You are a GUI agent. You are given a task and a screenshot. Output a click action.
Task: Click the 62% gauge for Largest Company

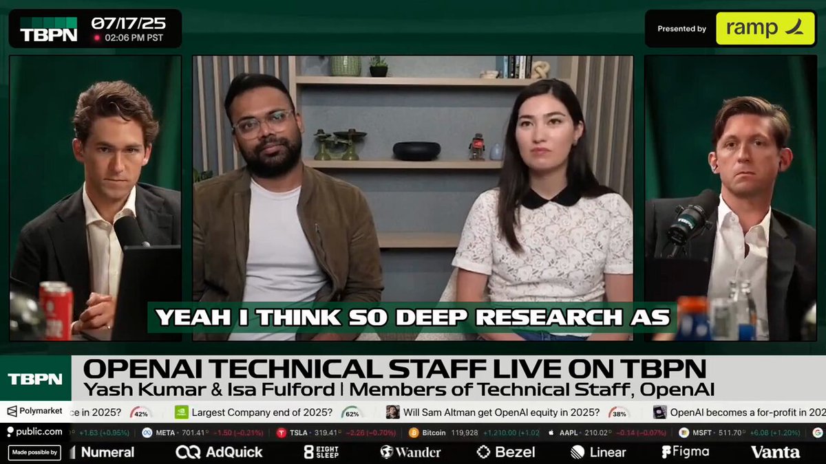[352, 413]
